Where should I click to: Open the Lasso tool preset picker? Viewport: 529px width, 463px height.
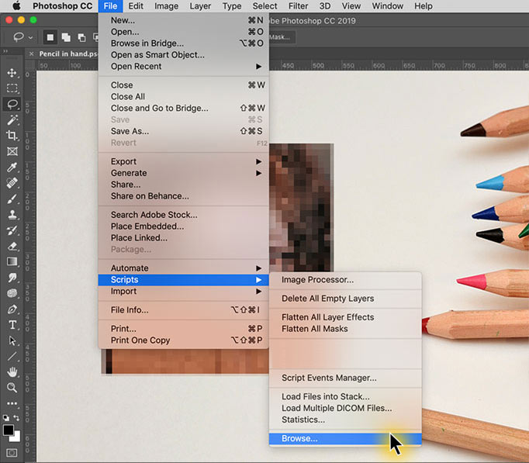pyautogui.click(x=22, y=37)
